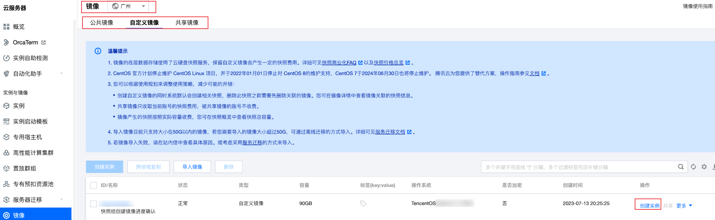This screenshot has width=715, height=220.
Task: Click the 创建实例 button above the table
Action: [105, 167]
